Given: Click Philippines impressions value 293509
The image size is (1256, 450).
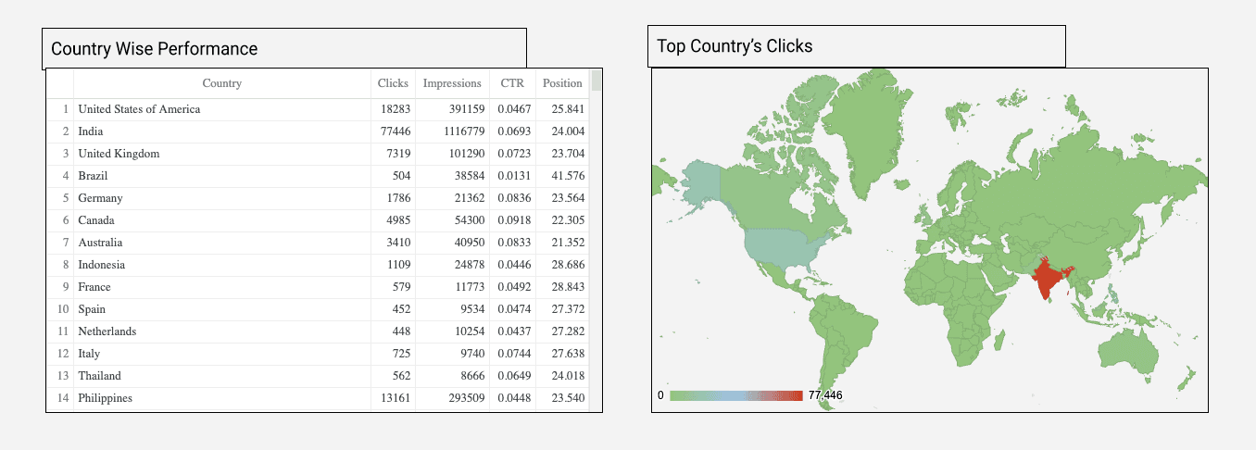Looking at the screenshot, I should click(x=468, y=398).
